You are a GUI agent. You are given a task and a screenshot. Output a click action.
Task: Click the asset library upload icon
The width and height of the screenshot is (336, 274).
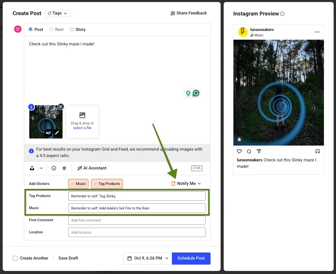(32, 168)
